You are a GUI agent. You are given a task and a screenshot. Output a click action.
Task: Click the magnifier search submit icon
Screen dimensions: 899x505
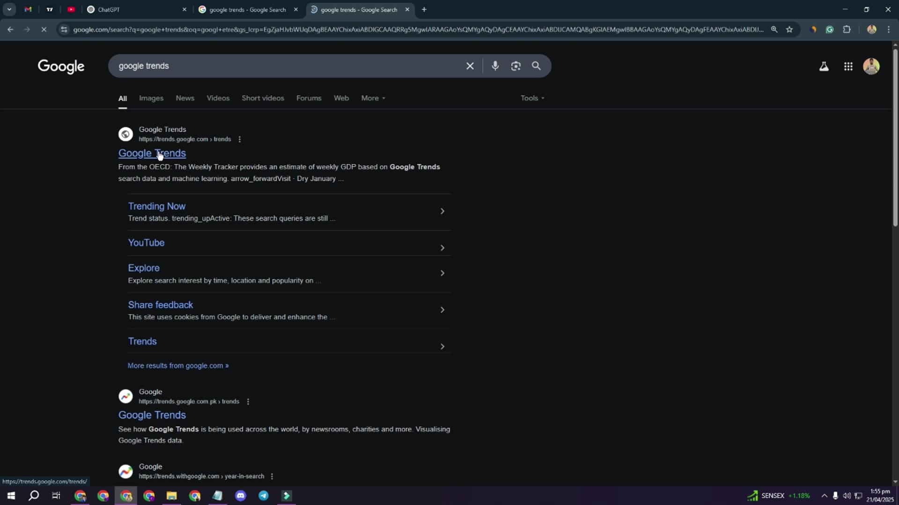[x=536, y=66]
